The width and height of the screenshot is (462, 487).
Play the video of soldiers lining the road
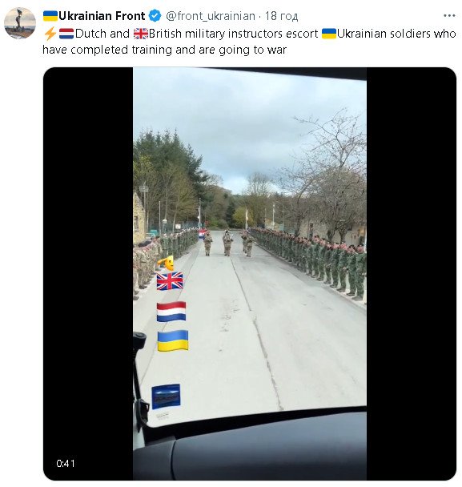[x=250, y=274]
